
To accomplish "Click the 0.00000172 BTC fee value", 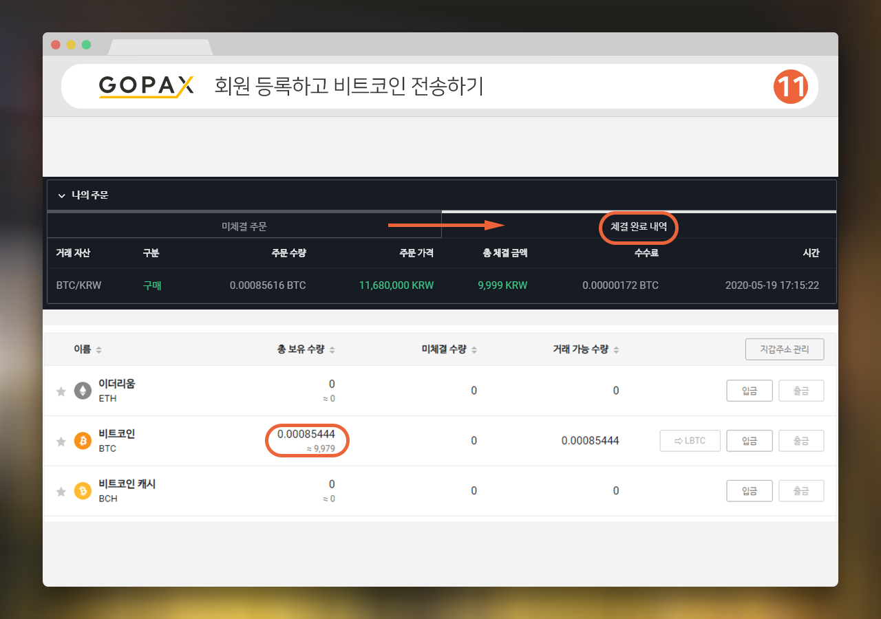I will 620,285.
